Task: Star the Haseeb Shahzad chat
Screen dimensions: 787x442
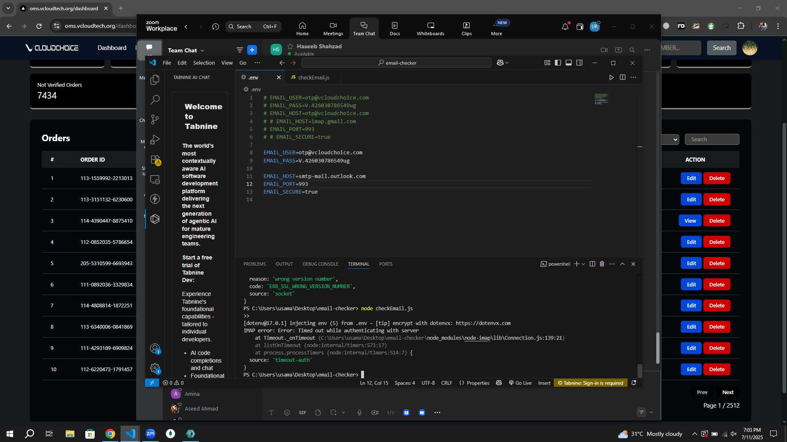Action: point(290,46)
